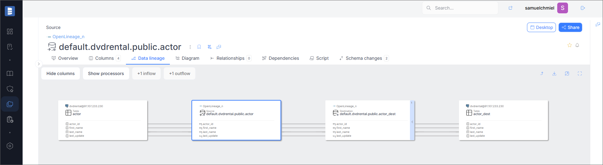Click first_name column in actor_dest table node
Screen dimensions: 603x165
pyautogui.click(x=477, y=128)
